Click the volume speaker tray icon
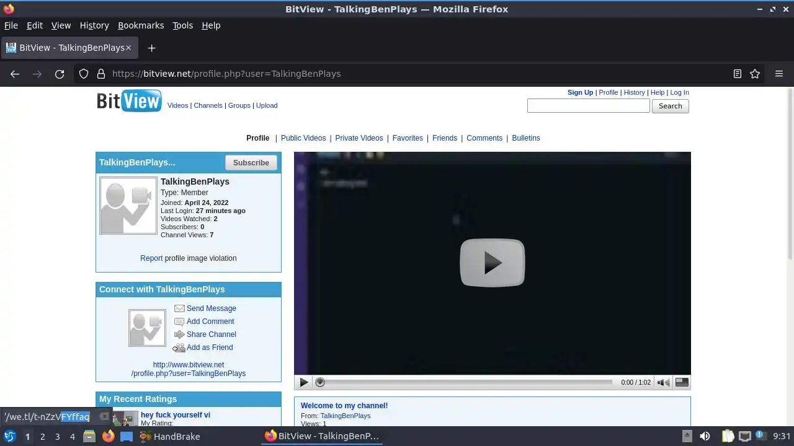 tap(705, 436)
